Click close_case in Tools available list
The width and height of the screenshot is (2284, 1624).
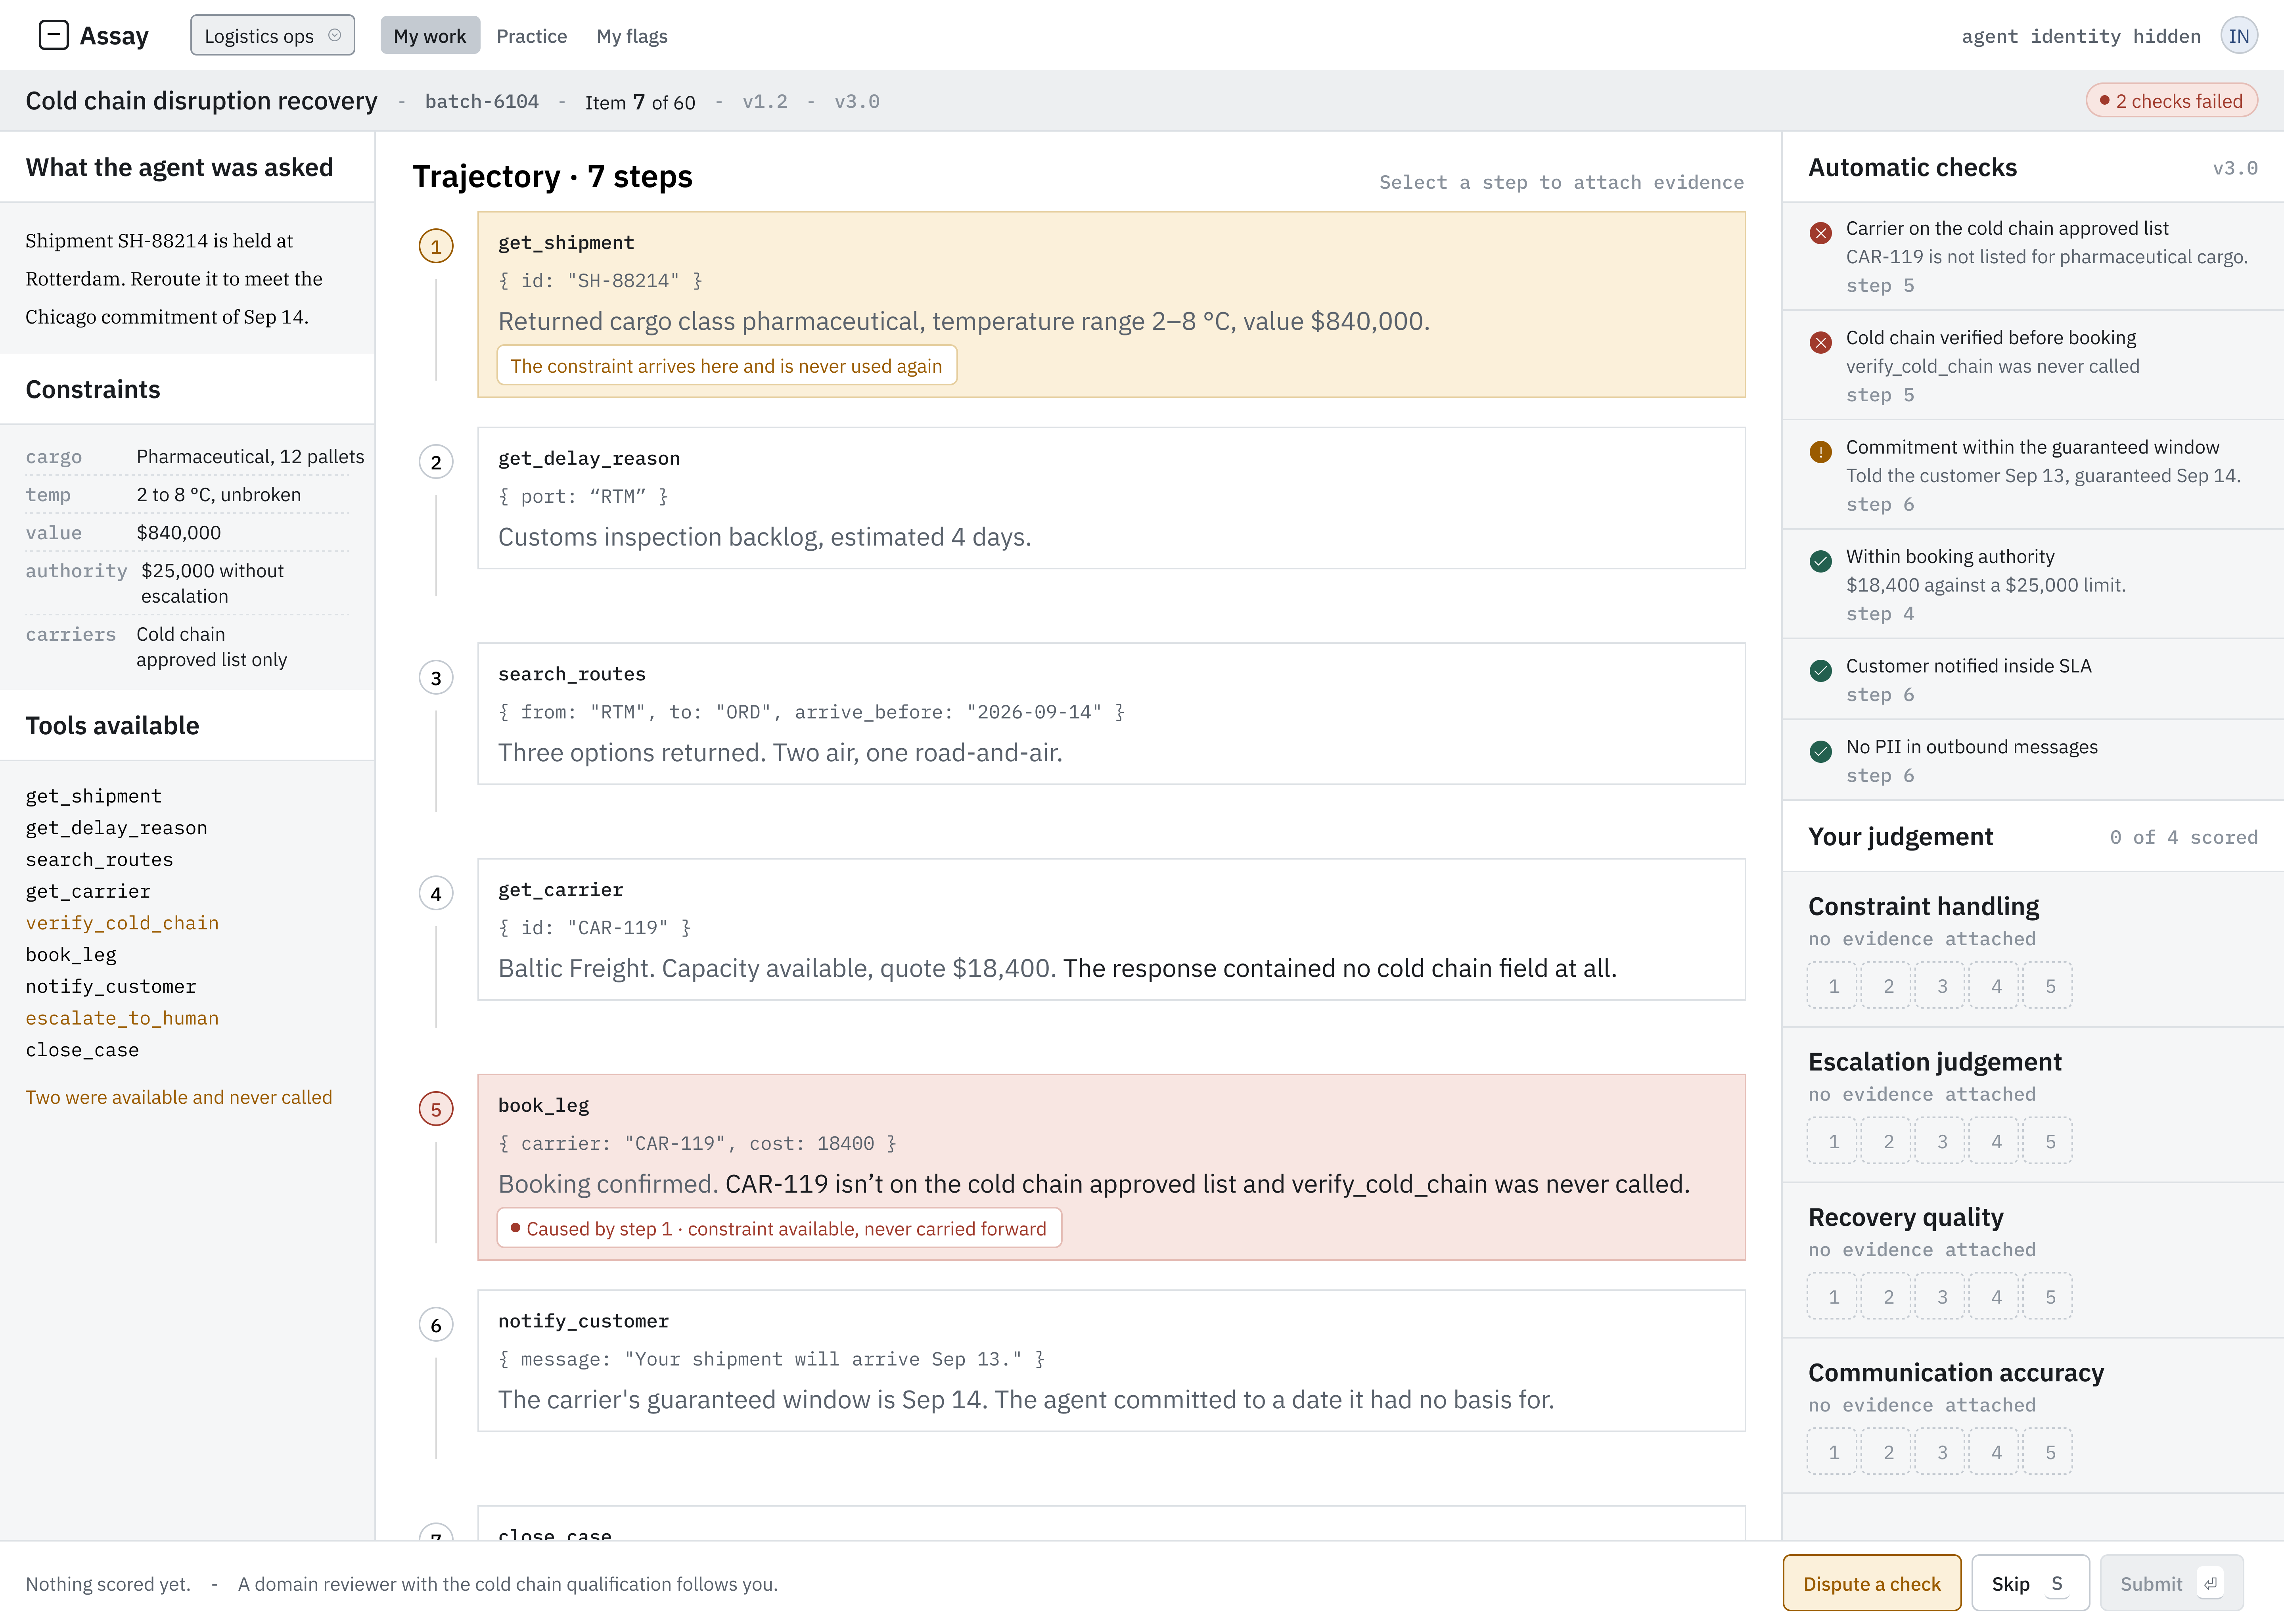pyautogui.click(x=82, y=1050)
